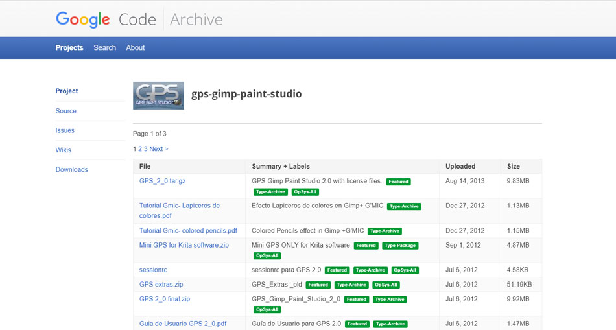Click OpSys-All label on Mini GPS Krita row
Image resolution: width=616 pixels, height=330 pixels.
pos(268,255)
